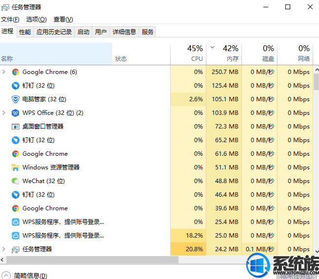This screenshot has height=279, width=319.
Task: Click the 电脑管家 shield icon
Action: (16, 99)
